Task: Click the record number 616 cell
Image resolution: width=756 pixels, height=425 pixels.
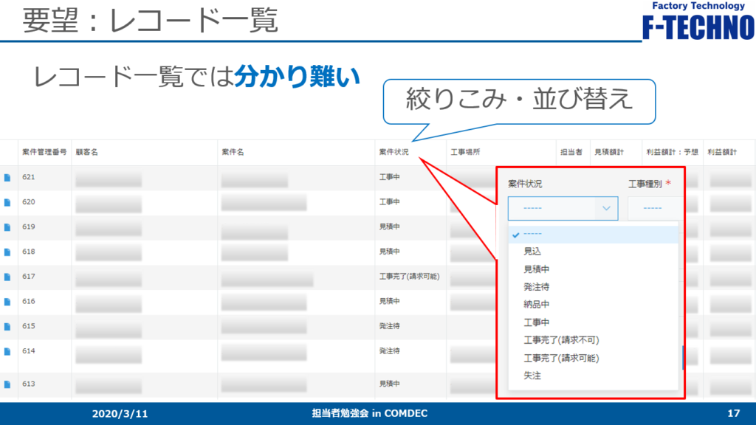Action: [29, 301]
